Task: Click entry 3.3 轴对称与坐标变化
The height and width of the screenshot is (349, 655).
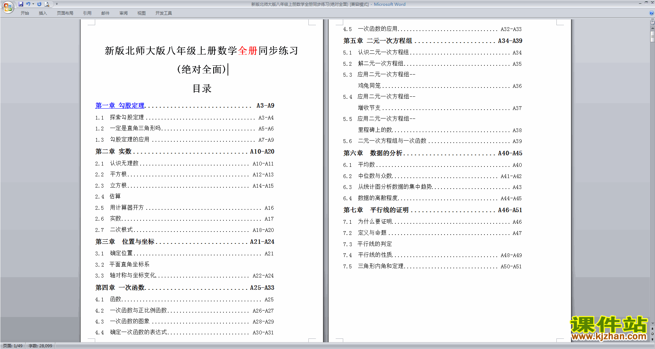Action: click(185, 275)
